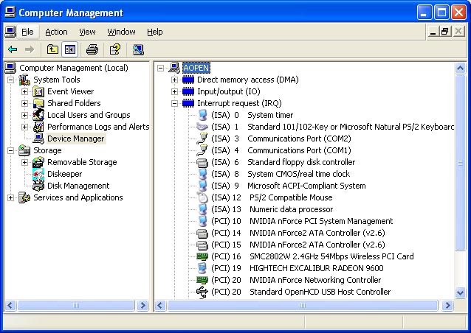The image size is (471, 333).
Task: Click the mouse icon for IRQ 12
Action: (202, 197)
